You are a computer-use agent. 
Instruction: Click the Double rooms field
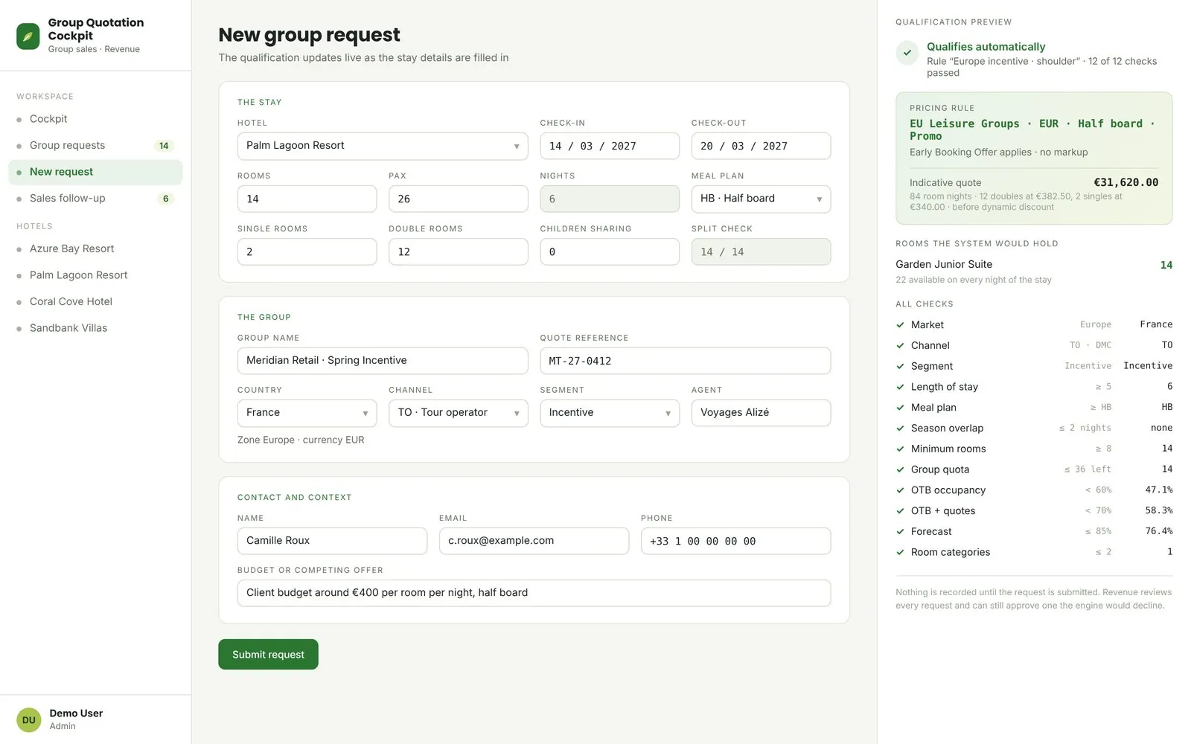pos(459,251)
